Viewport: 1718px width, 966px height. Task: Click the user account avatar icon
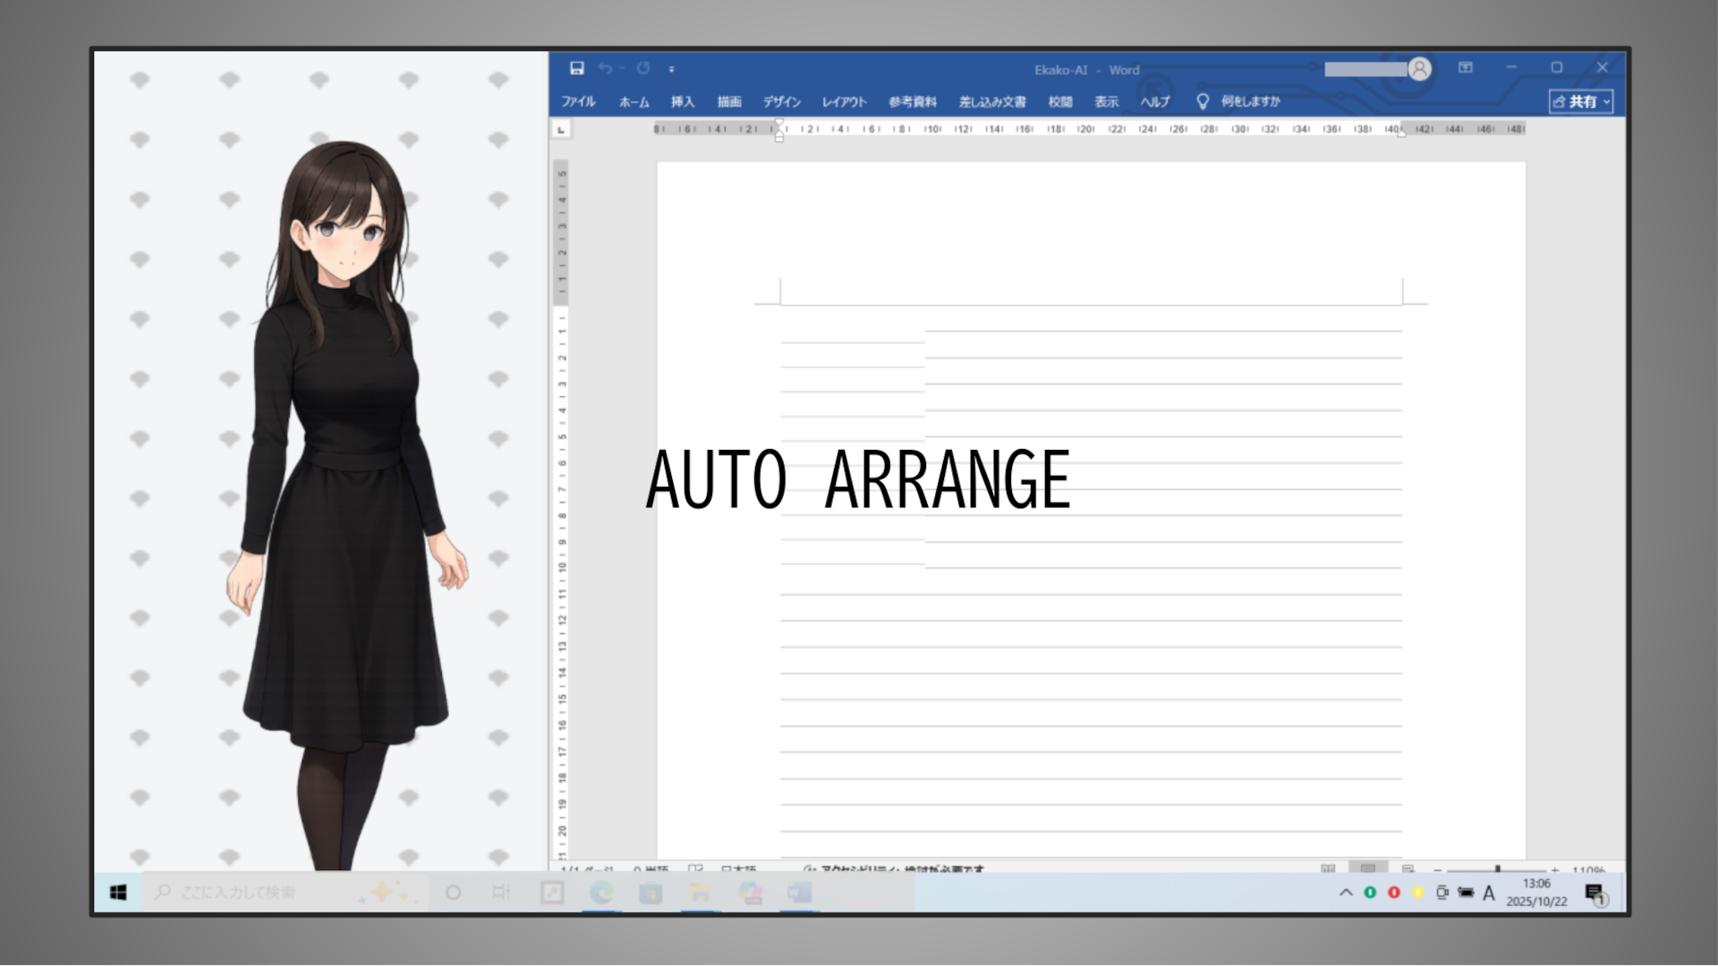point(1419,69)
